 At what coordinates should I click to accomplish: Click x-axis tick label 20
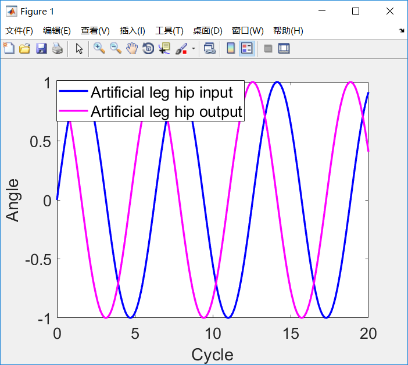tap(368, 334)
